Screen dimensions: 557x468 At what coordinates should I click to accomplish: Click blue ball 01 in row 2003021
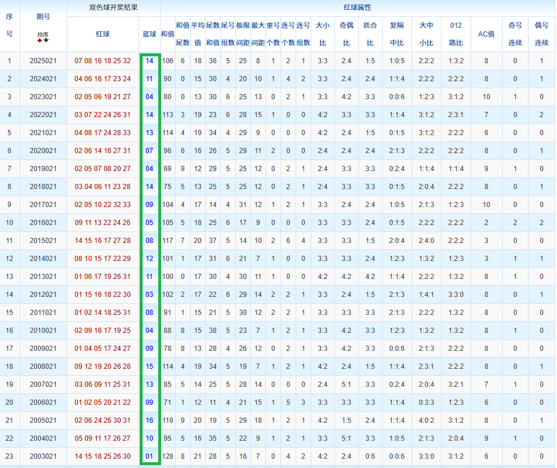click(x=149, y=456)
